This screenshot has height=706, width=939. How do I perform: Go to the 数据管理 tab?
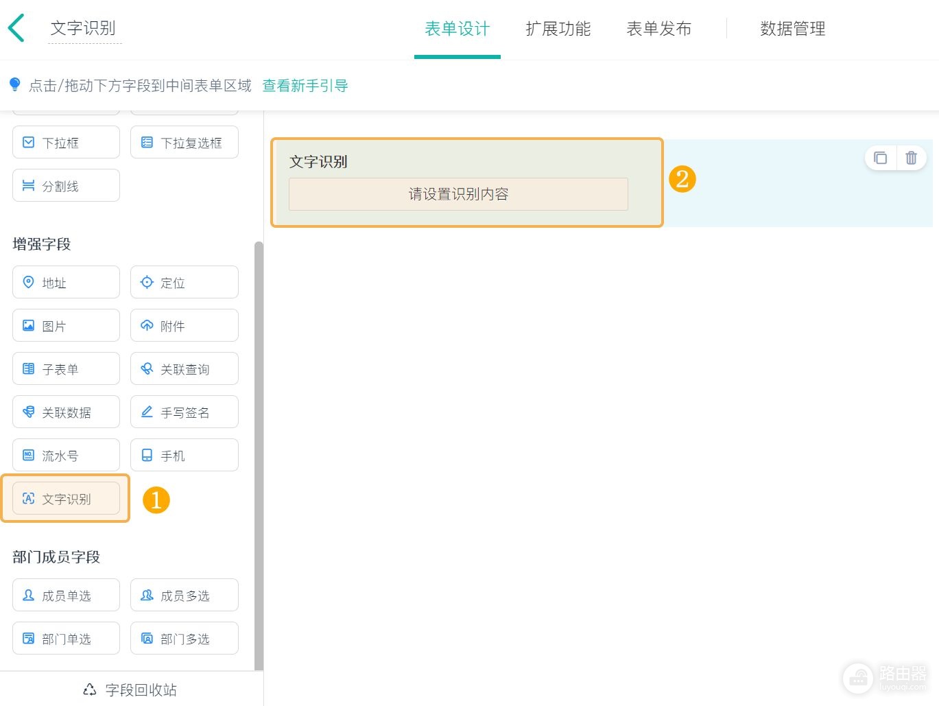[792, 28]
